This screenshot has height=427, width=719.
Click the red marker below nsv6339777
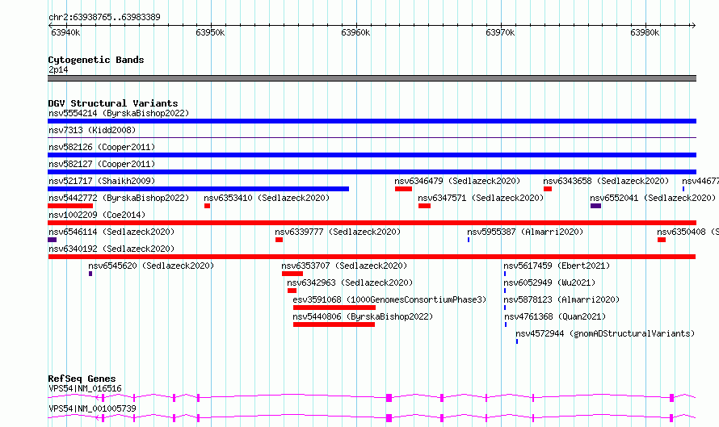pyautogui.click(x=280, y=240)
